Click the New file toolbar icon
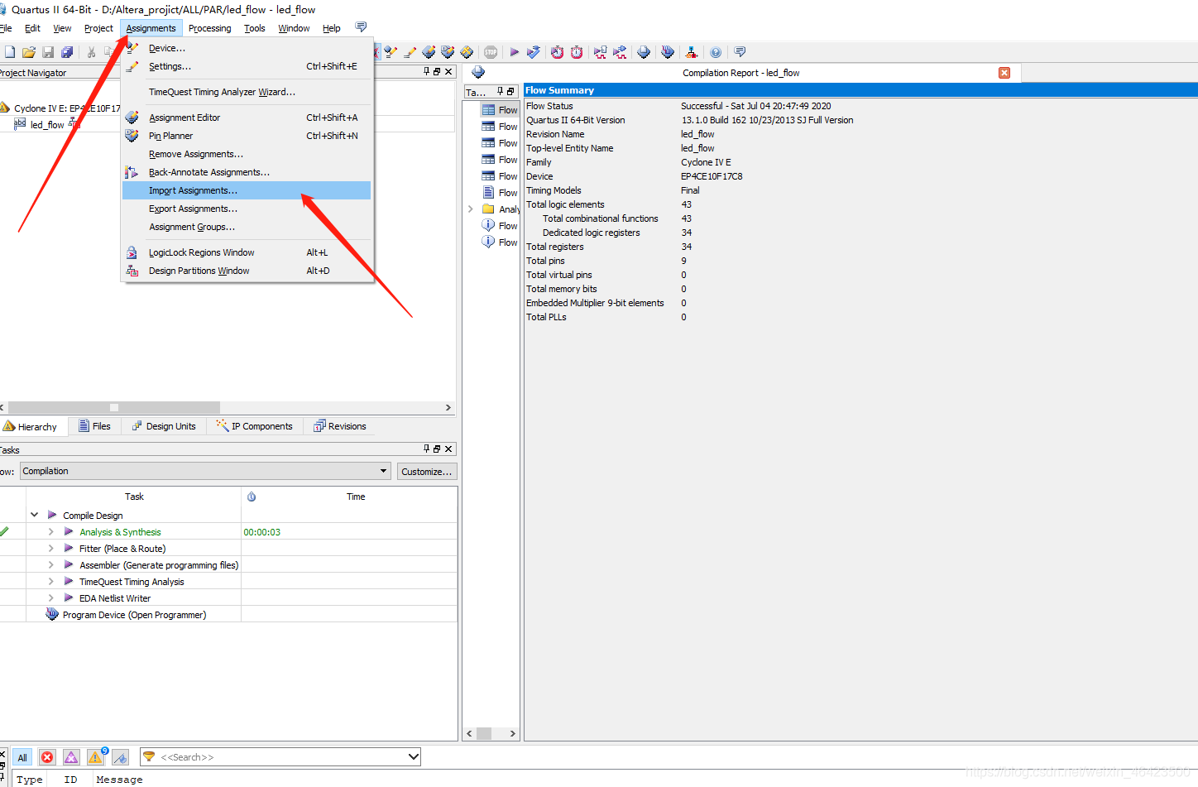Image resolution: width=1198 pixels, height=787 pixels. point(10,52)
